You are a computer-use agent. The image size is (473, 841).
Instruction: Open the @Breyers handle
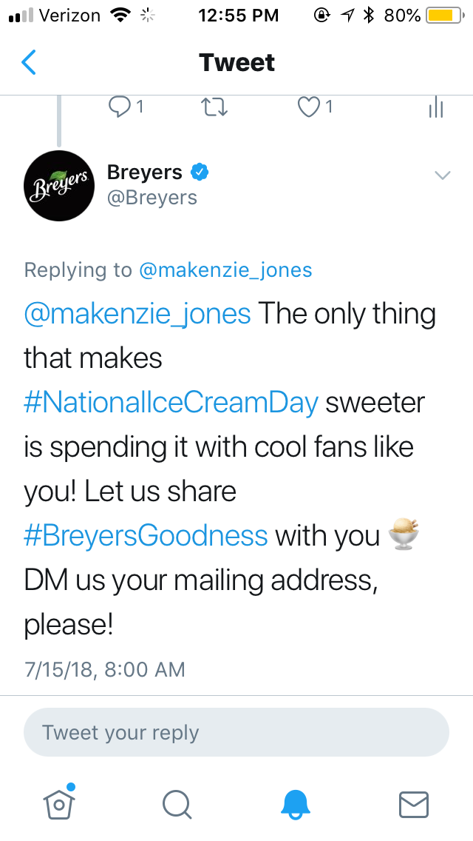tap(152, 198)
